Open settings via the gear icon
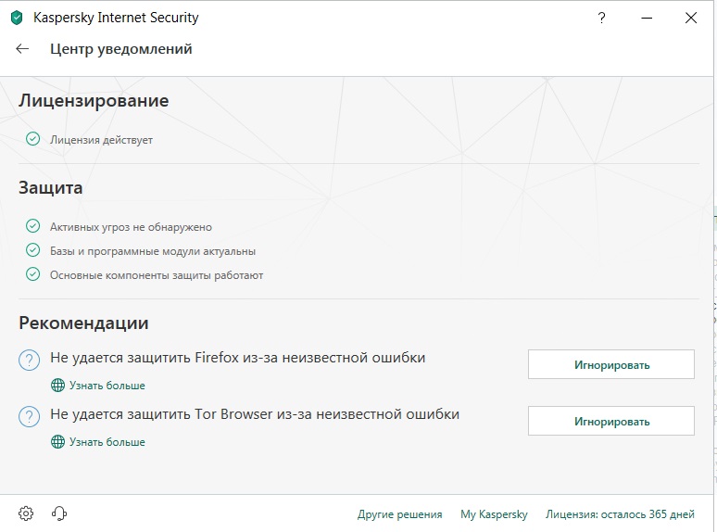The width and height of the screenshot is (717, 532). pos(26,513)
